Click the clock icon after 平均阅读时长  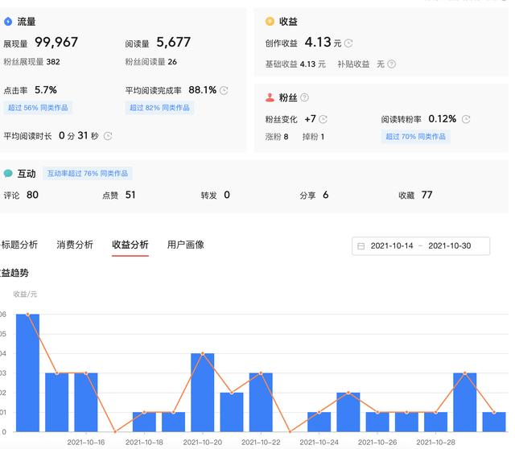(108, 136)
